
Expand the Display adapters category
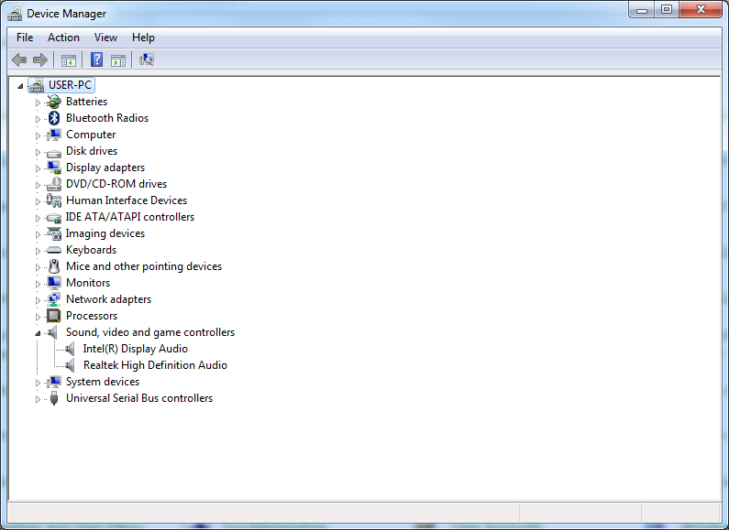point(38,168)
